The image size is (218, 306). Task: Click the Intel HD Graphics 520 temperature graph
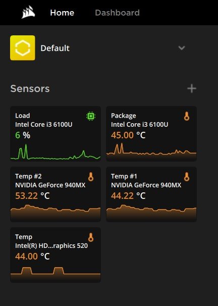tap(56, 274)
